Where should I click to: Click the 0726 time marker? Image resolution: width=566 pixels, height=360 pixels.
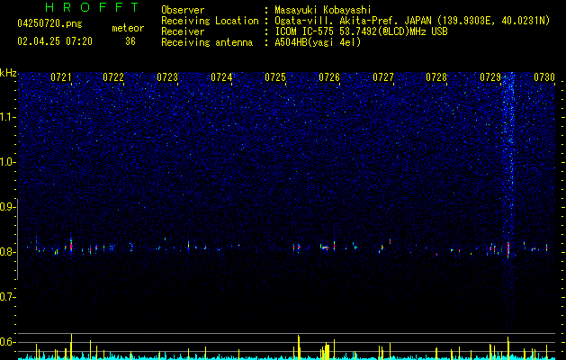click(x=329, y=77)
